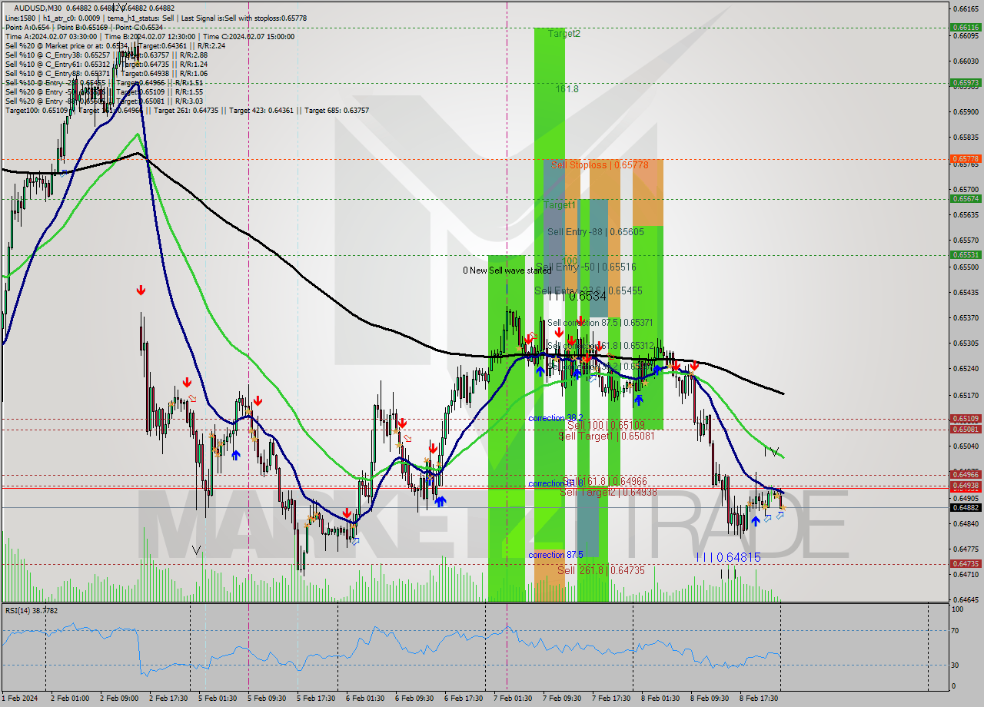Select the 'Sell correction 87.5 | 0.65371' label

pos(600,323)
